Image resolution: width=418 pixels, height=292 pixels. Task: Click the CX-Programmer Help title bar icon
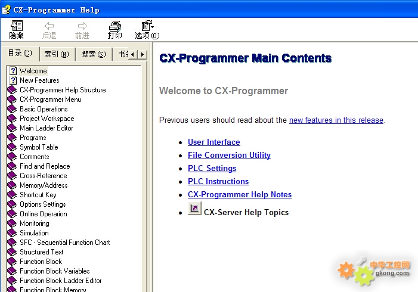[6, 10]
